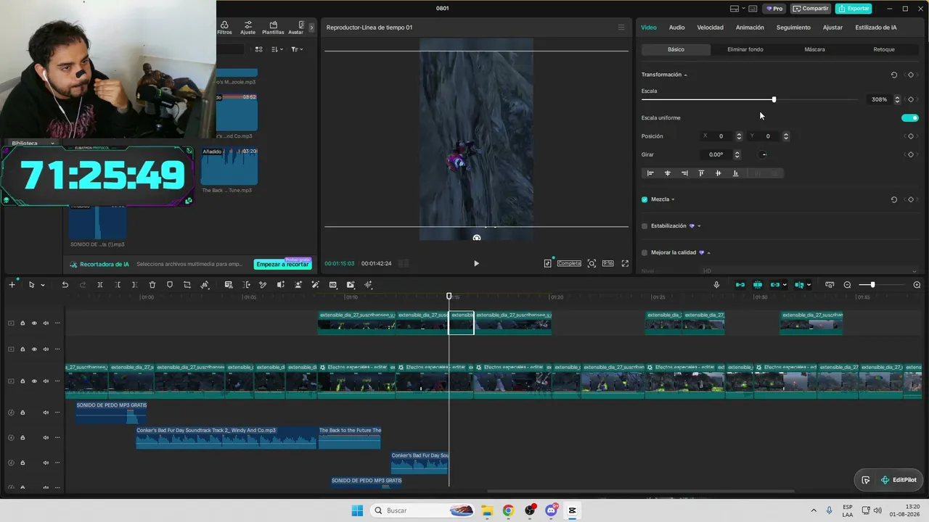
Task: Add a marker with the shield icon
Action: pyautogui.click(x=170, y=285)
